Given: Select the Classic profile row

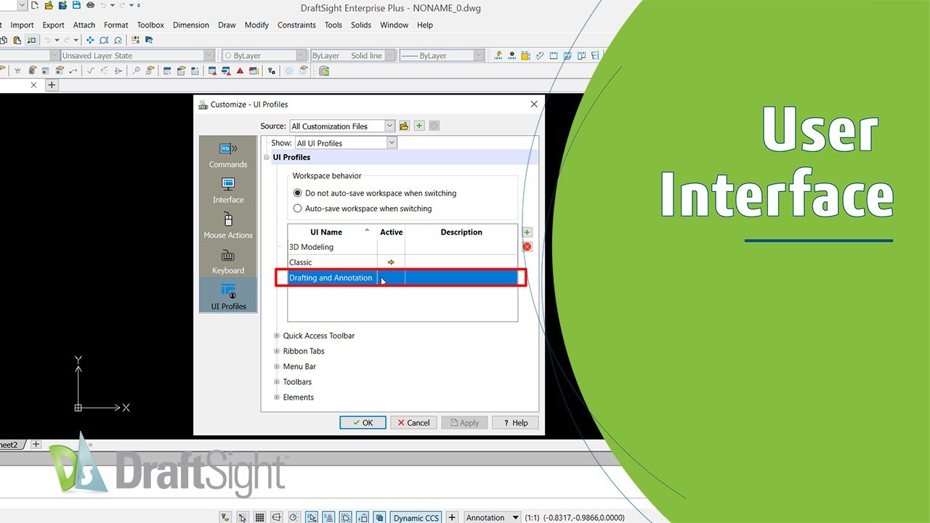Looking at the screenshot, I should tap(403, 262).
